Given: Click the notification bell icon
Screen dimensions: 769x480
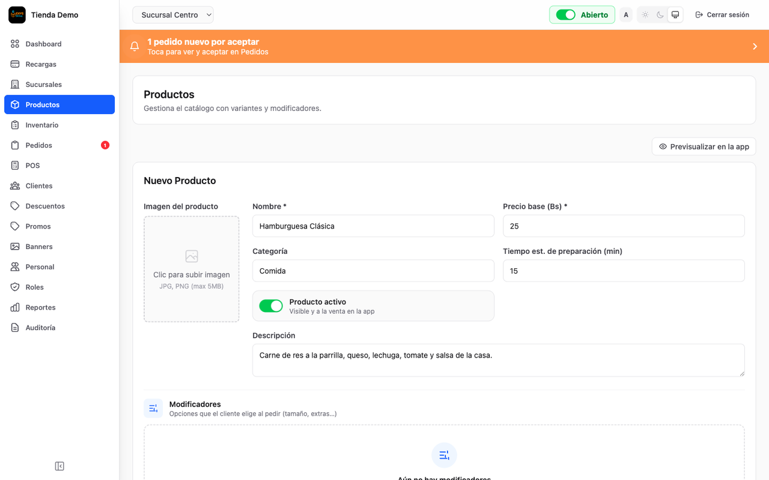Looking at the screenshot, I should click(135, 46).
